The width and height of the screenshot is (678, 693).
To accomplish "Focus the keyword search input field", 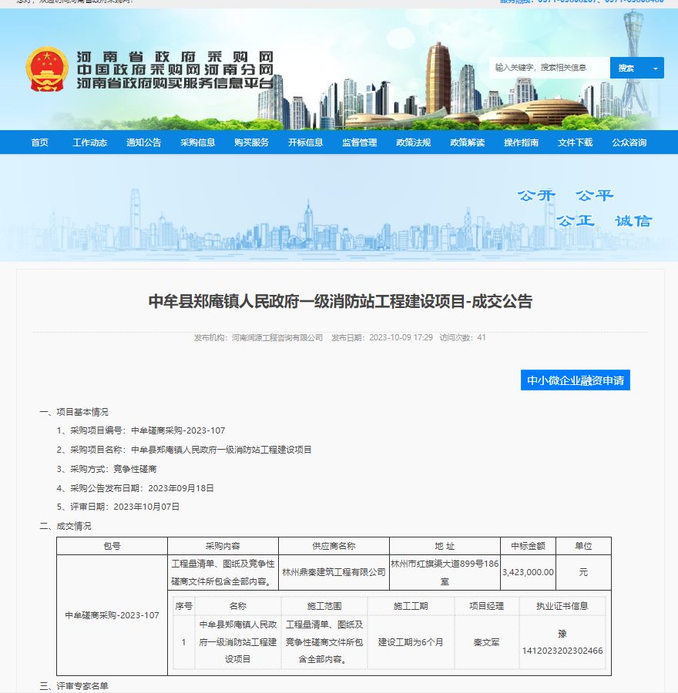I will pos(549,68).
